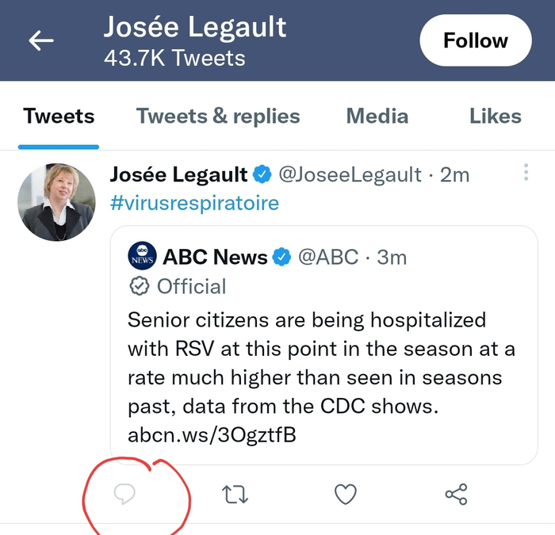Open the #virusrespiratoire hashtag link

[x=194, y=203]
